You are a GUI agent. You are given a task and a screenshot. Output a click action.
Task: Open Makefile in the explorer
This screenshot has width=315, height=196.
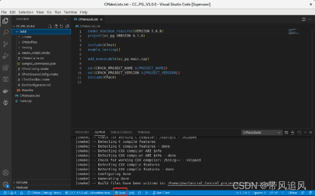tap(41, 90)
